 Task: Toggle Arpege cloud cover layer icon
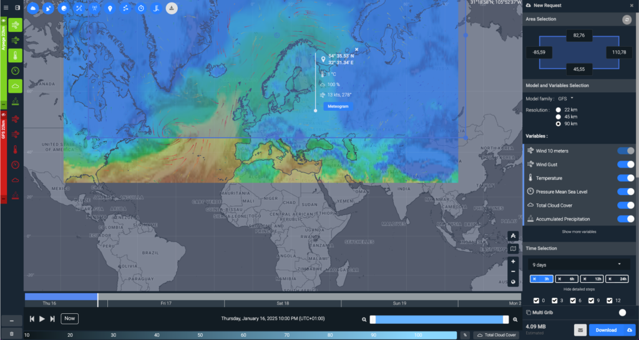pos(15,86)
